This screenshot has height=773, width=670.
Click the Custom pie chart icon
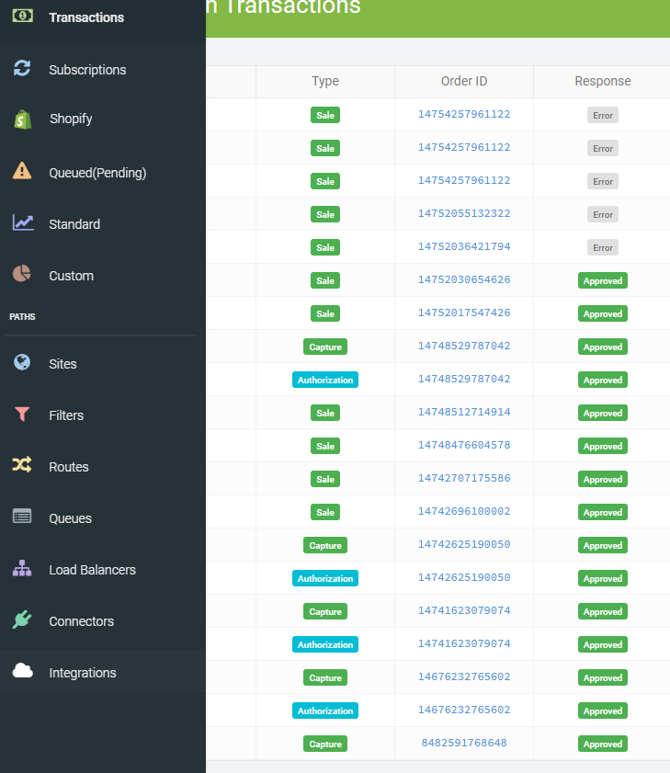coord(22,273)
